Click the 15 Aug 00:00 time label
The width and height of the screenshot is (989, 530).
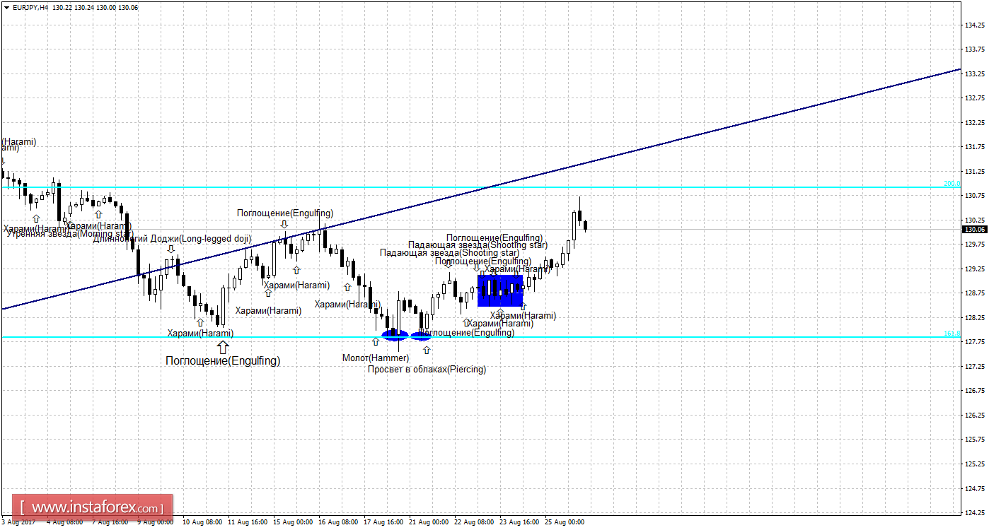[294, 522]
